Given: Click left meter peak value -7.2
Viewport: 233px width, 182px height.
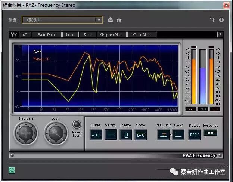Looking at the screenshot, I should click(x=190, y=109).
